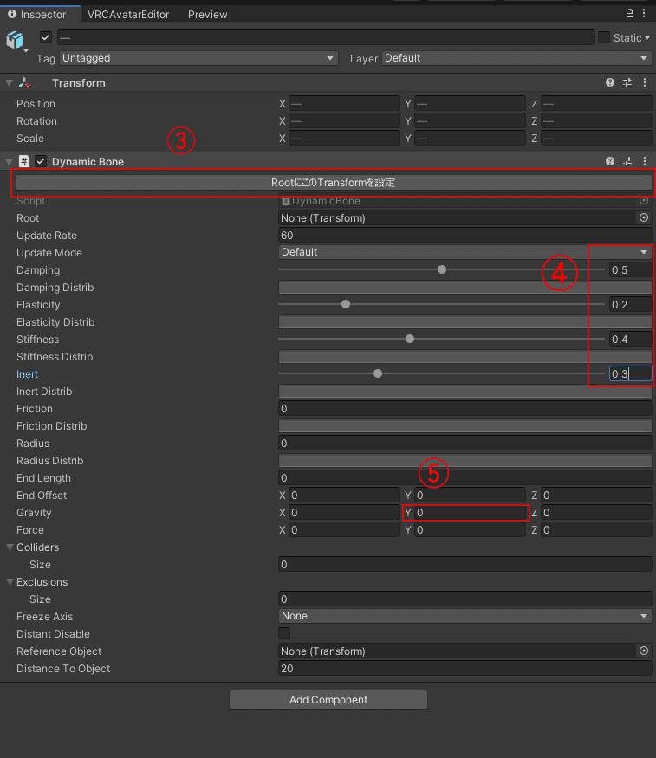Click the Exclusions Size field
This screenshot has width=656, height=758.
pyautogui.click(x=465, y=599)
